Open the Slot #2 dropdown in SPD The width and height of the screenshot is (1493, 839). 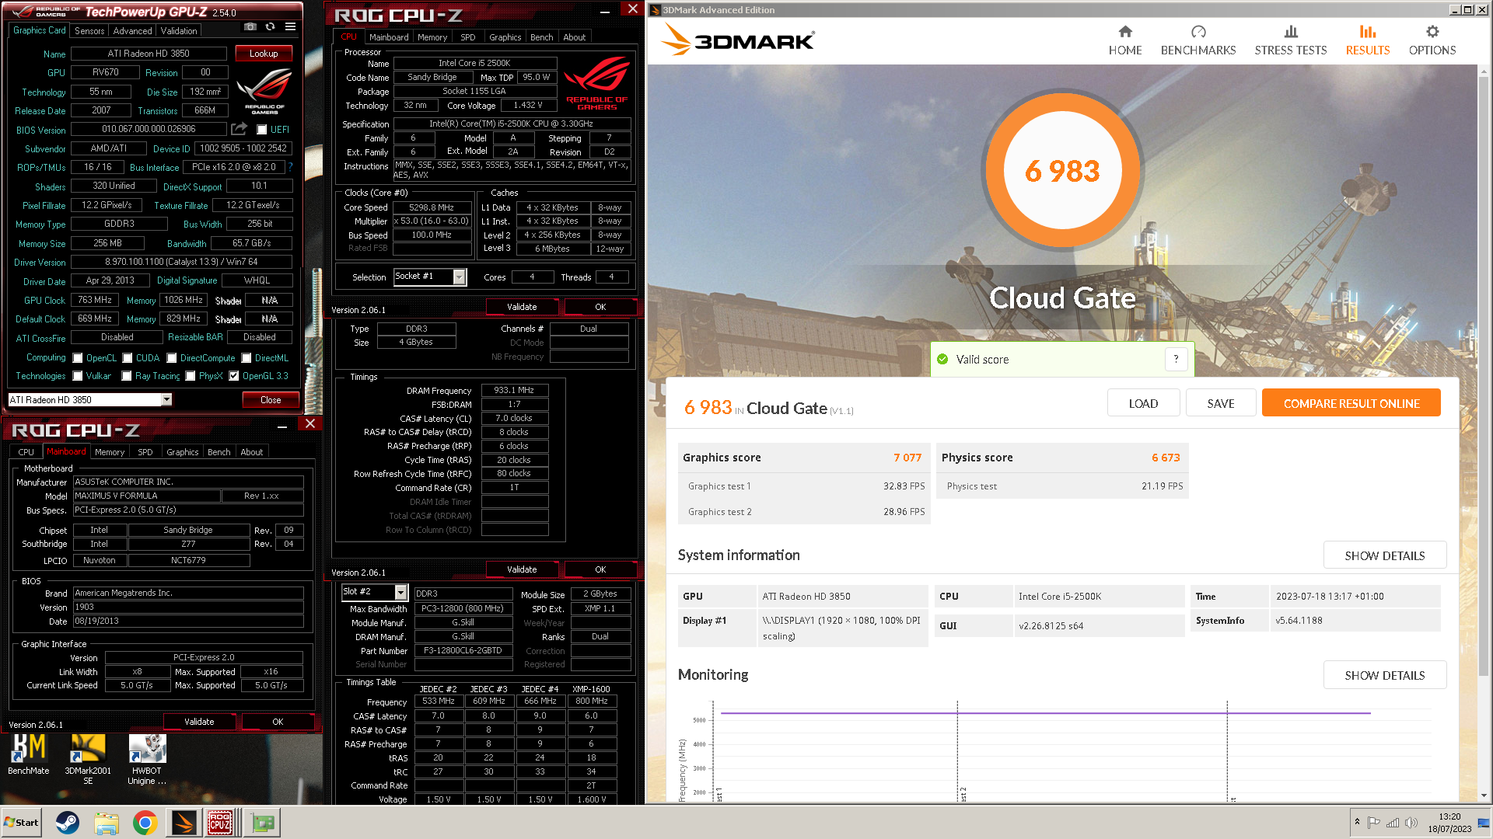coord(400,592)
